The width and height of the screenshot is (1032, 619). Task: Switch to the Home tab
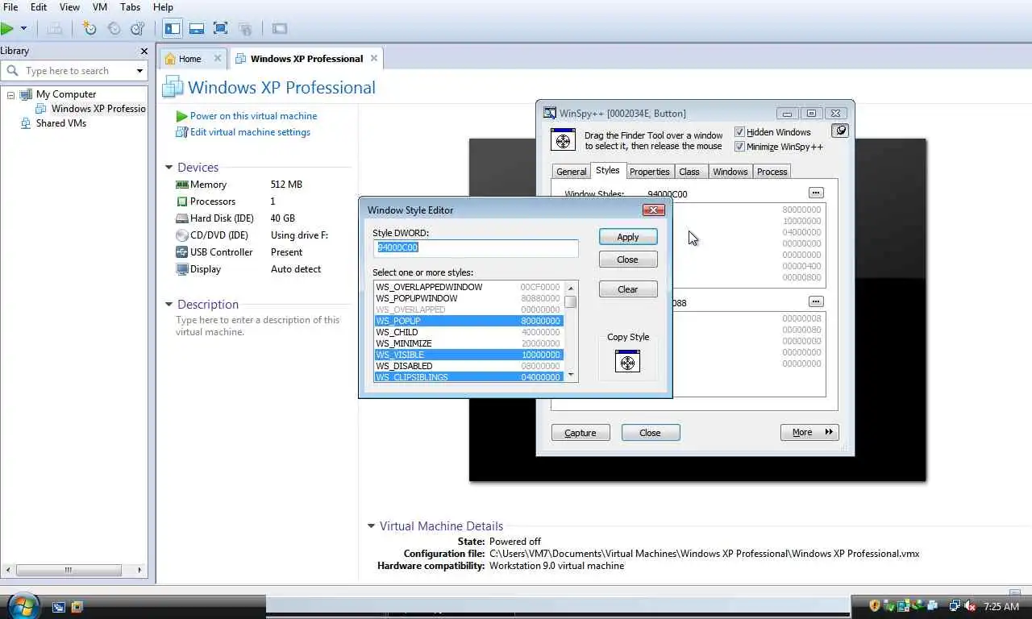pyautogui.click(x=189, y=59)
